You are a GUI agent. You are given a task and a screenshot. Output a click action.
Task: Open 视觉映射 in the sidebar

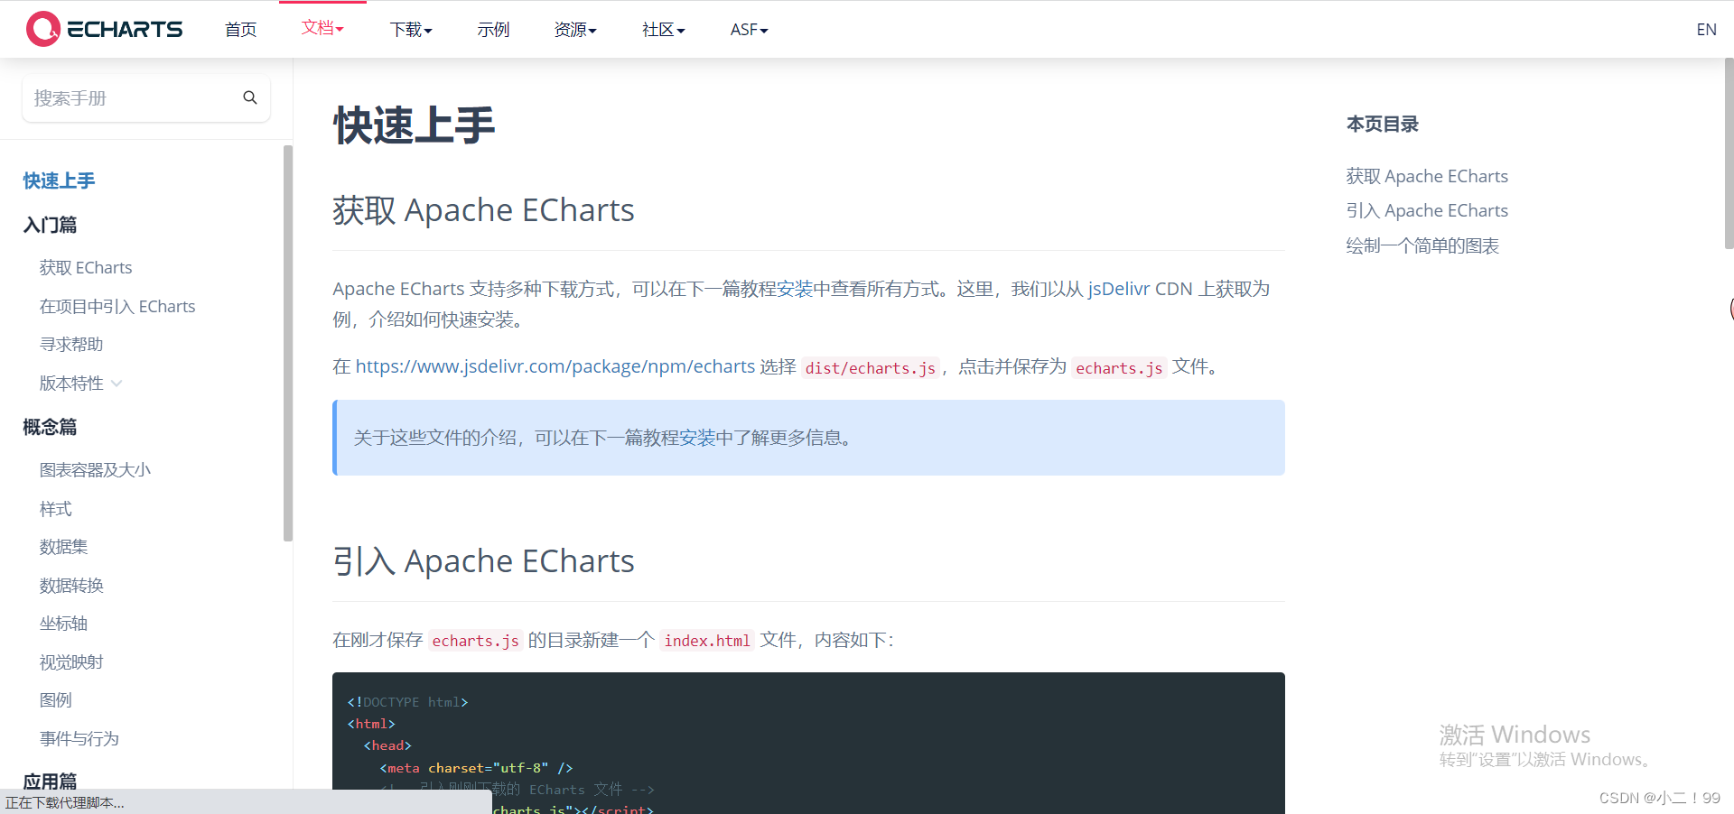click(x=71, y=662)
